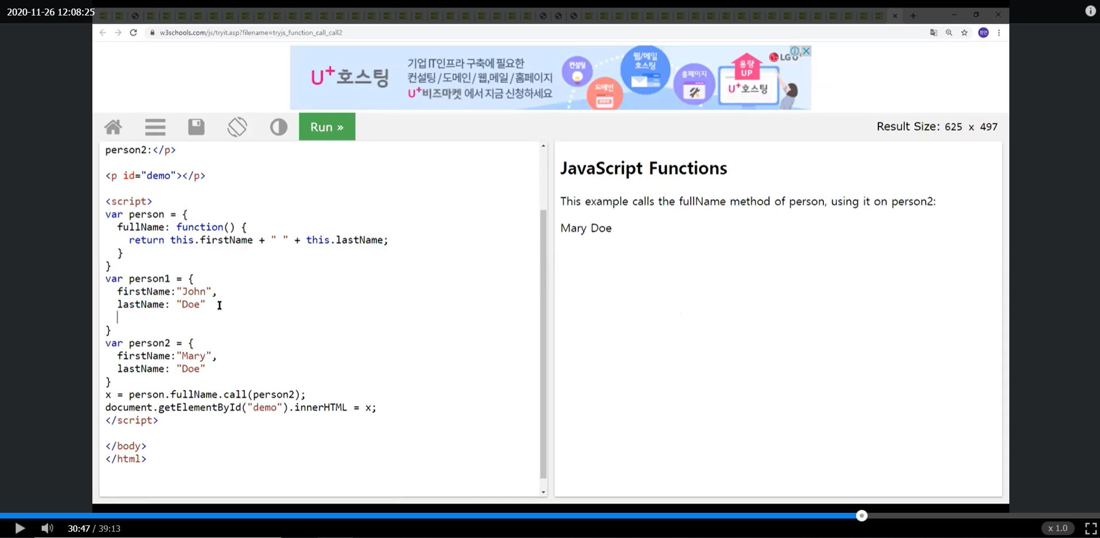
Task: Open the hamburger menu in the editor toolbar
Action: point(155,127)
